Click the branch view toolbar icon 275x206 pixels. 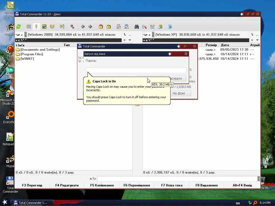point(62,27)
